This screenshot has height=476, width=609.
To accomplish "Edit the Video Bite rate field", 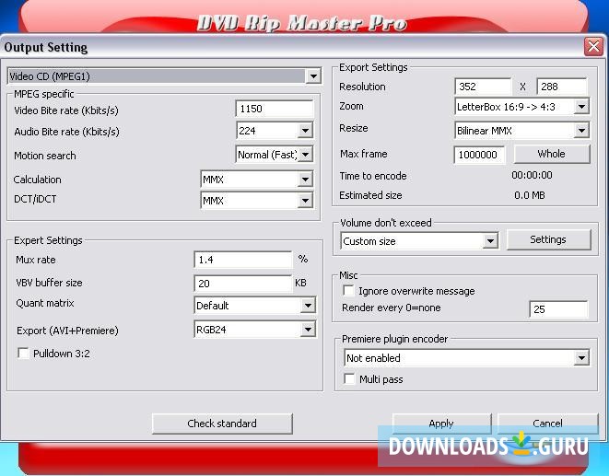I will pyautogui.click(x=275, y=109).
